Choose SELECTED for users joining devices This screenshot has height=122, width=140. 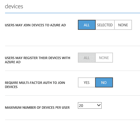click(105, 25)
